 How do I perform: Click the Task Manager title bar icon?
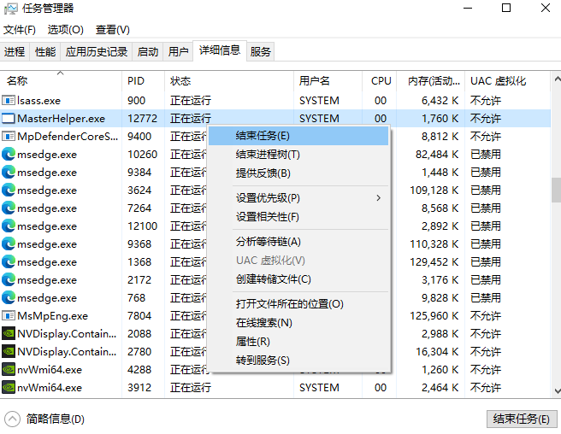pos(11,9)
